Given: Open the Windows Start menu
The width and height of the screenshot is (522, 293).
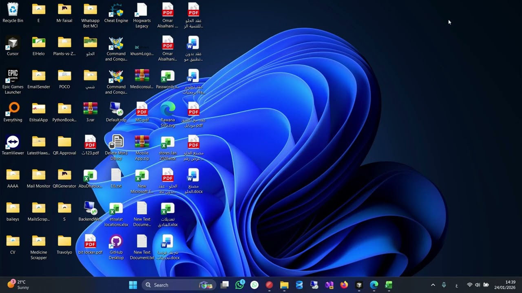Looking at the screenshot, I should pyautogui.click(x=133, y=285).
